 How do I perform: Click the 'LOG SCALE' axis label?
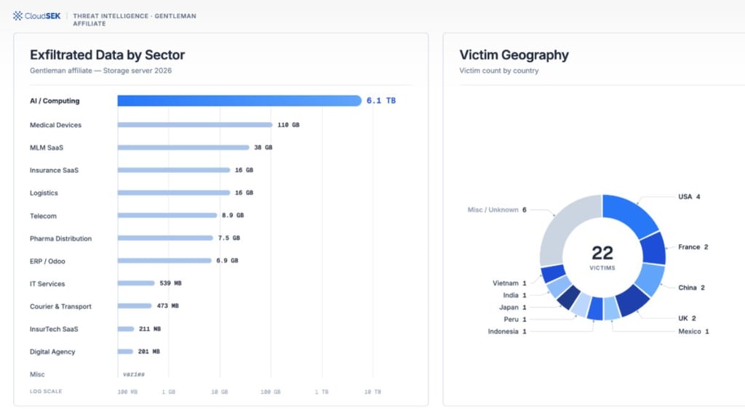tap(46, 392)
